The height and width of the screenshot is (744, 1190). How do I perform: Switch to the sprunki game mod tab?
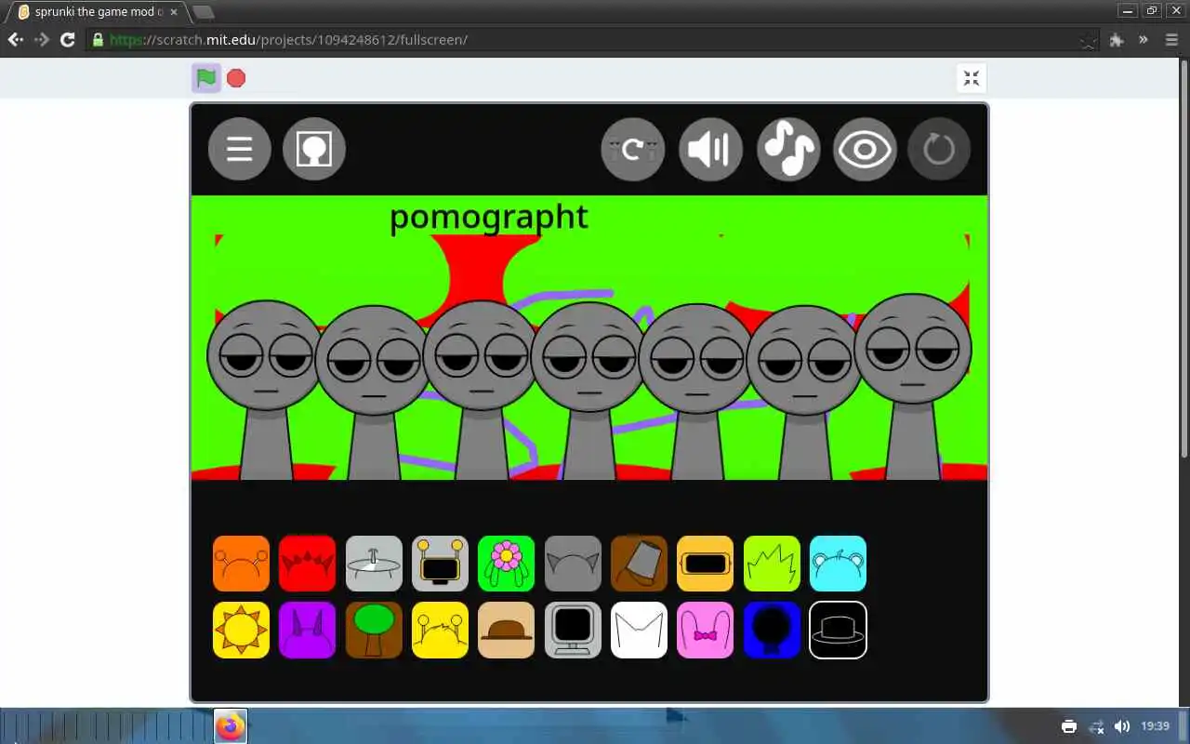pos(99,12)
